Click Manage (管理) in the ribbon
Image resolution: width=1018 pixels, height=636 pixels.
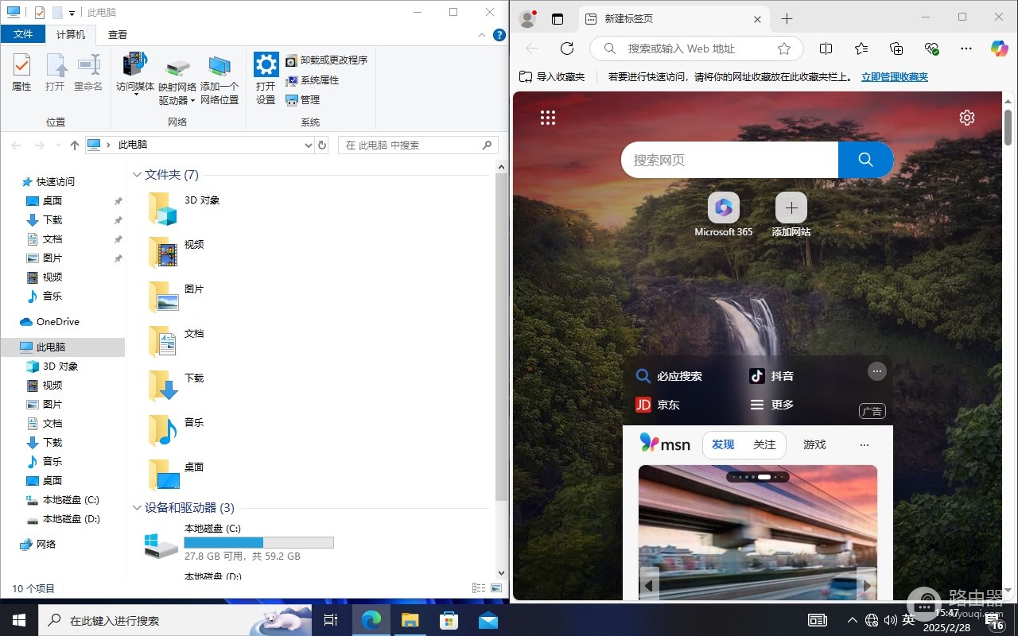[x=302, y=100]
